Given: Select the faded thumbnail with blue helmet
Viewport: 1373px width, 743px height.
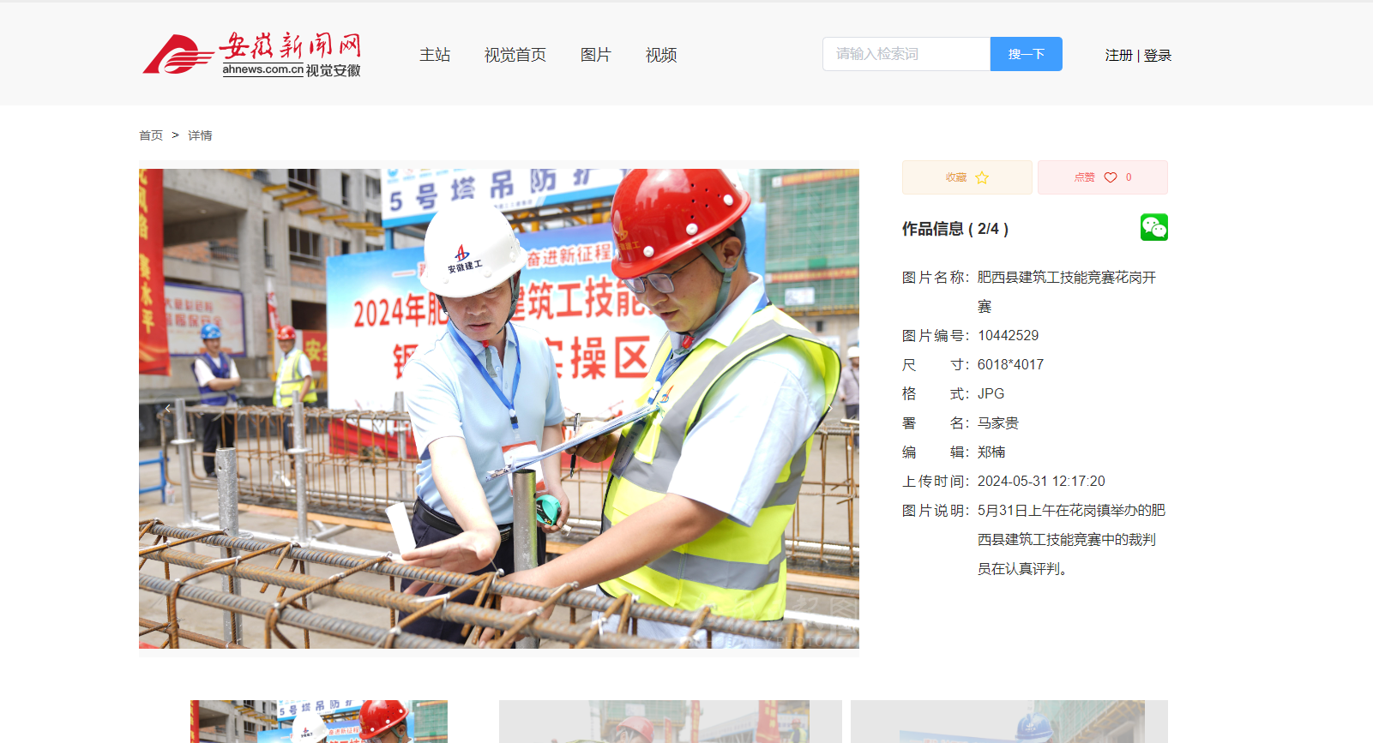Looking at the screenshot, I should (x=1009, y=721).
